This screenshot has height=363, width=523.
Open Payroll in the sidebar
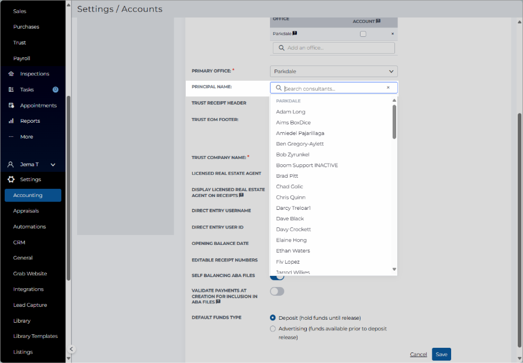point(22,58)
